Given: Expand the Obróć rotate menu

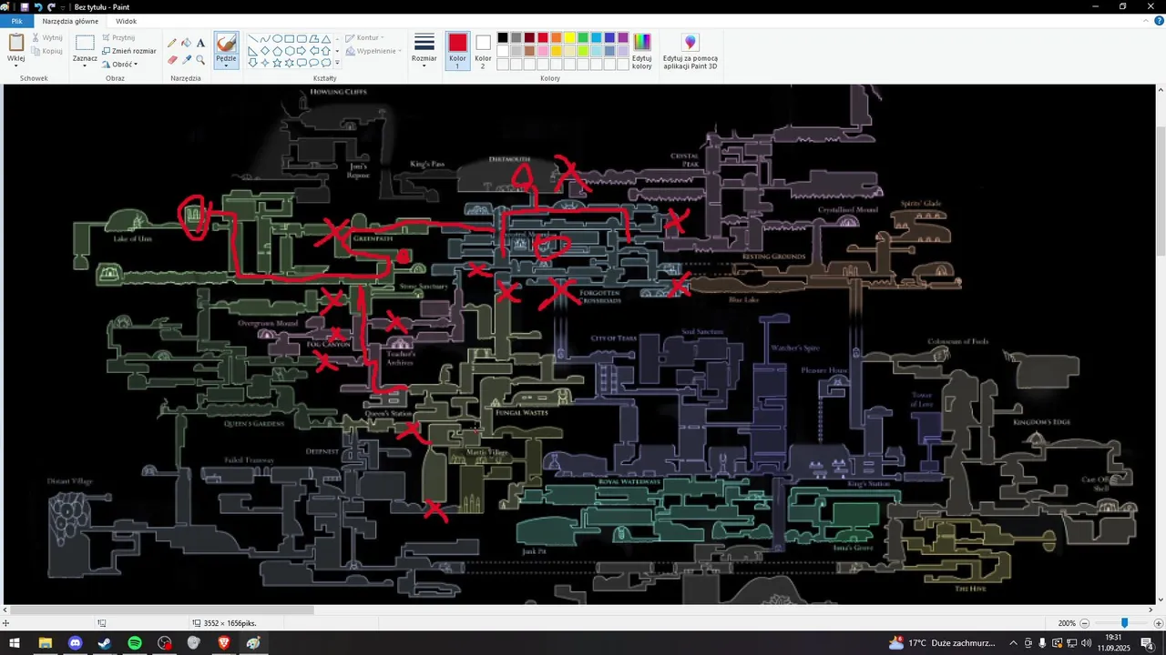Looking at the screenshot, I should (120, 65).
